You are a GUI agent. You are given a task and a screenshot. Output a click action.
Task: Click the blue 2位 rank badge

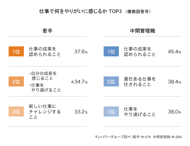111,81
